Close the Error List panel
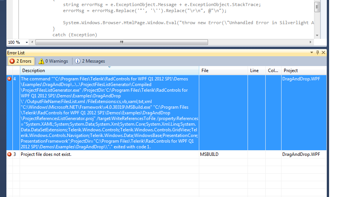 [323, 52]
